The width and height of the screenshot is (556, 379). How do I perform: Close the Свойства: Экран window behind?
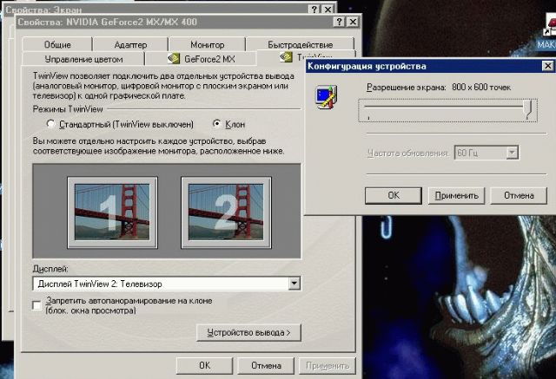tap(328, 10)
